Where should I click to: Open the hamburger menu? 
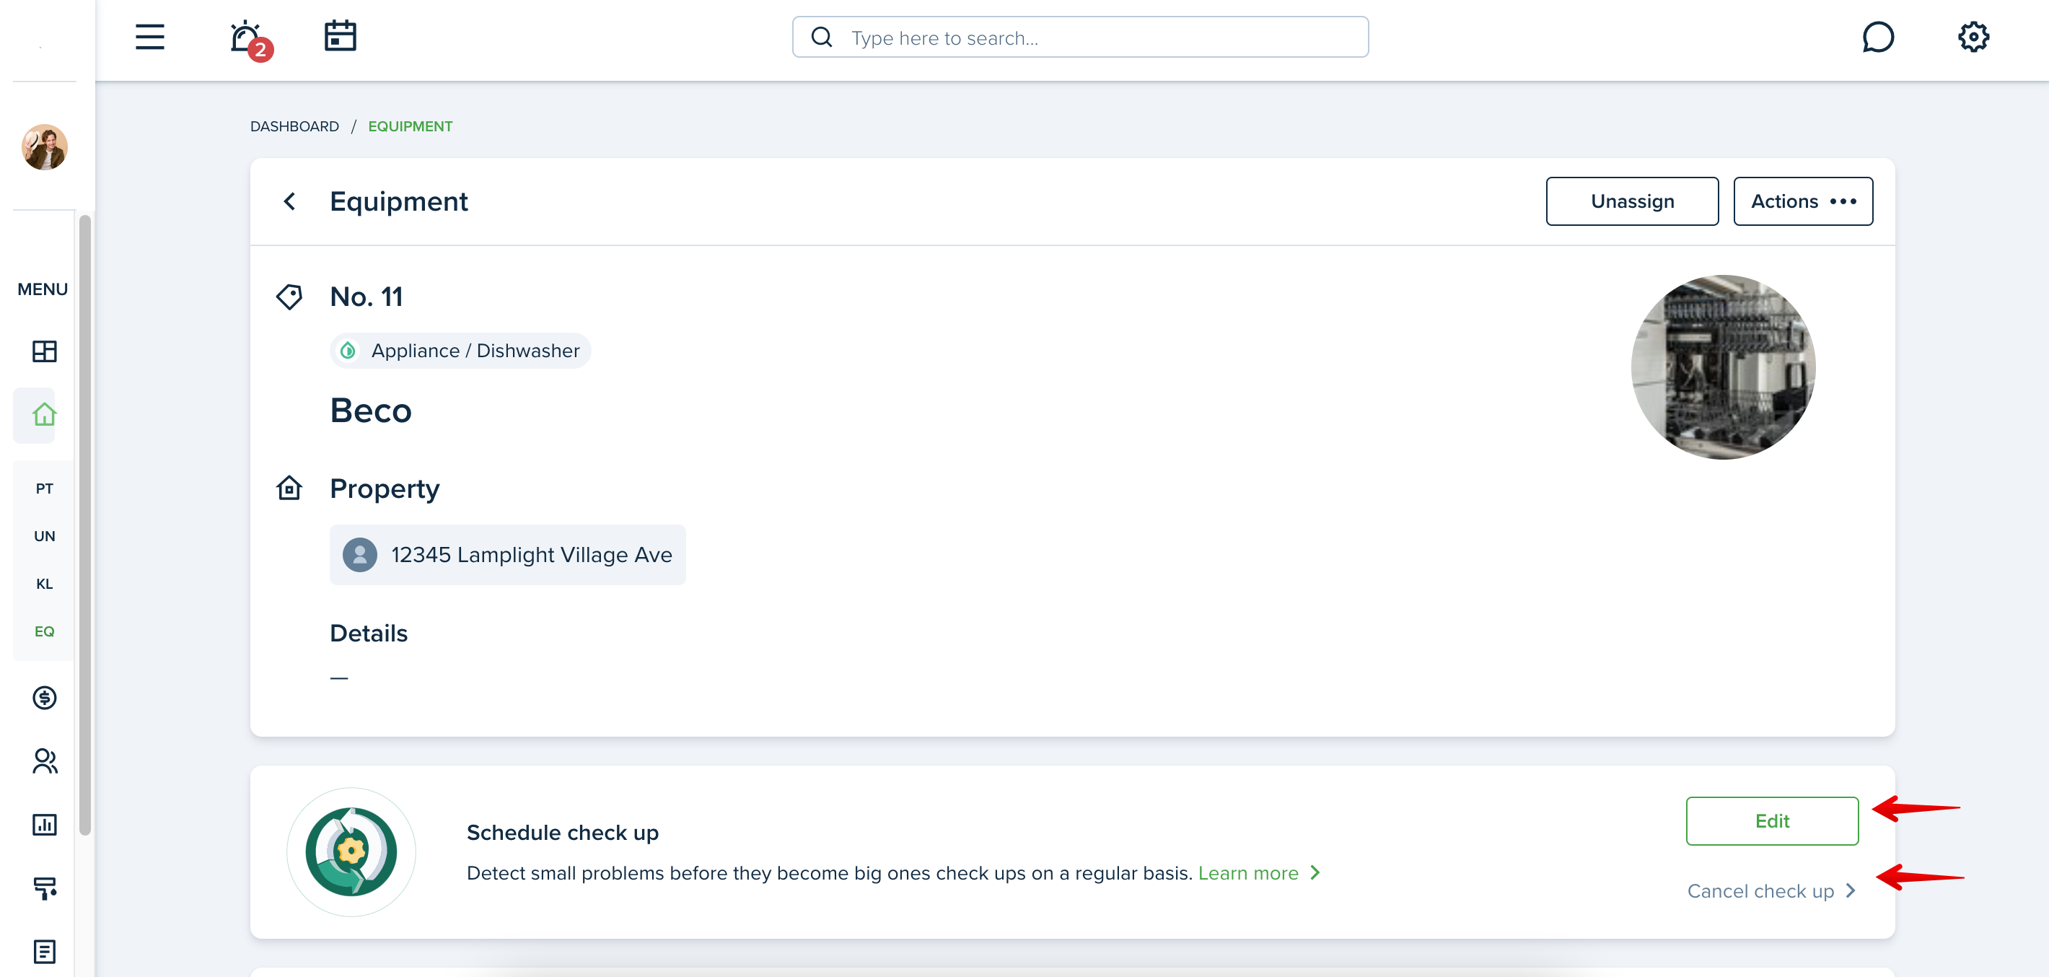click(x=149, y=38)
